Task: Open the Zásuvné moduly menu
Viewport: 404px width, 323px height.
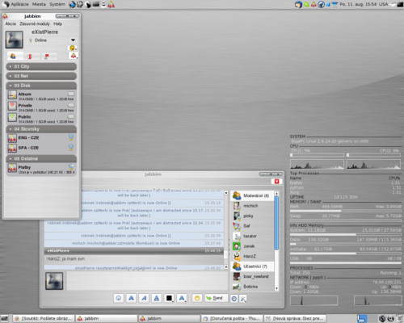Action: tap(35, 23)
